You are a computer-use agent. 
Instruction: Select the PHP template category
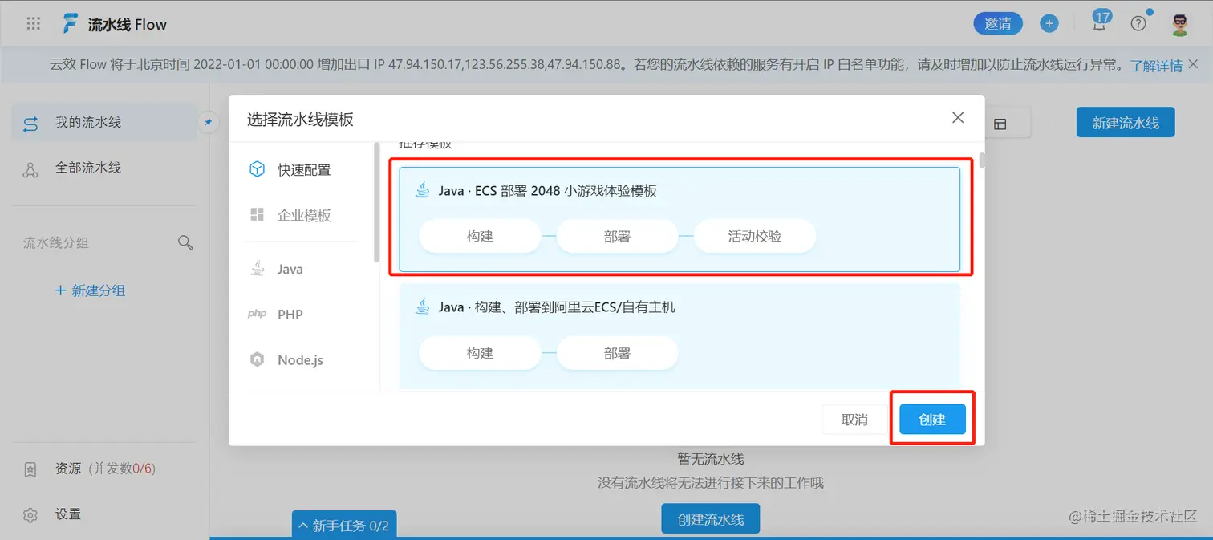tap(290, 315)
